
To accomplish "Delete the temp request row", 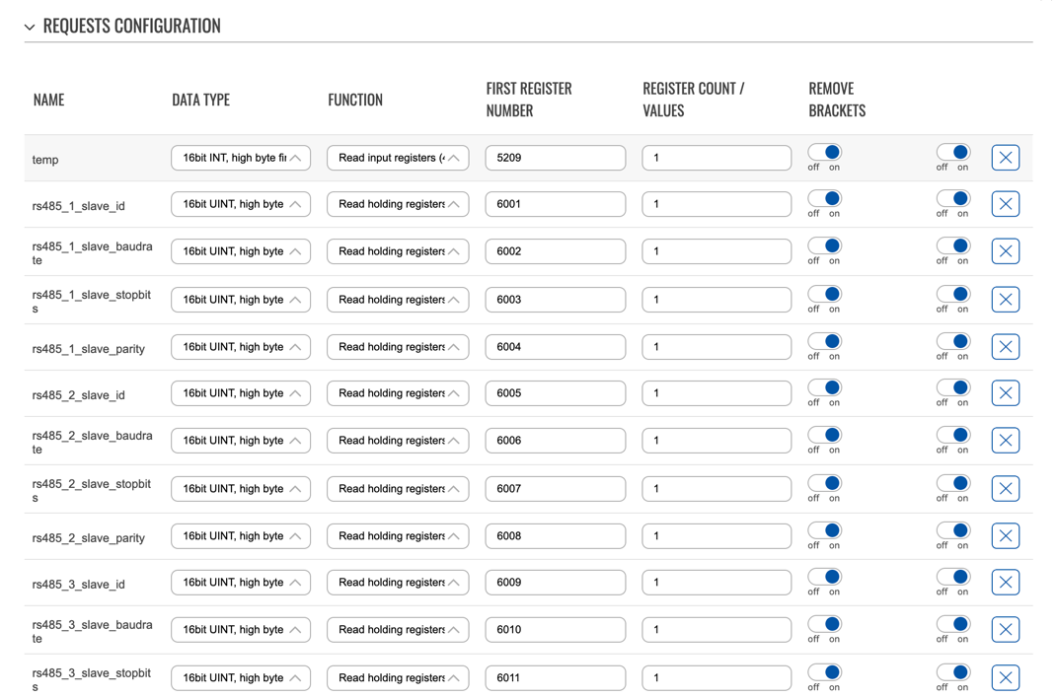I will pyautogui.click(x=1005, y=158).
